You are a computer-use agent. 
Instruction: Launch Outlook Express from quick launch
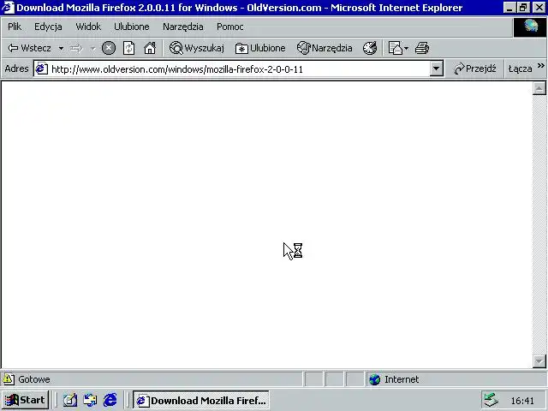coord(90,400)
